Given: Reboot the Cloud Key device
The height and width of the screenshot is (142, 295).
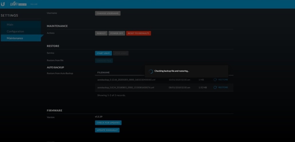Looking at the screenshot, I should click(x=101, y=33).
